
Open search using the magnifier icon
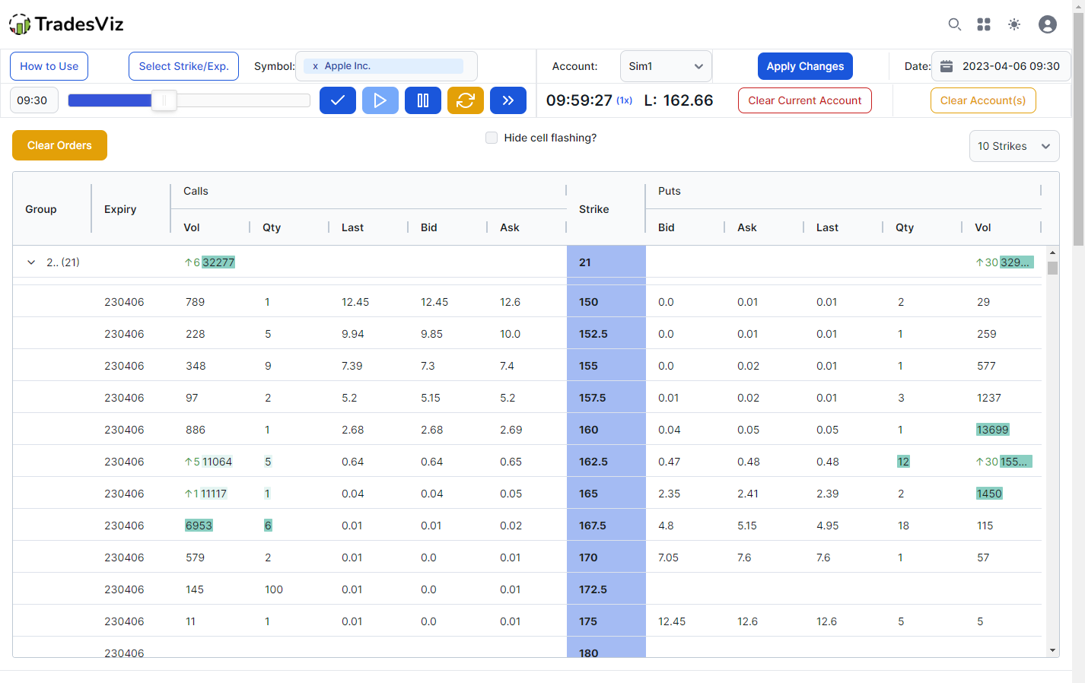click(955, 24)
